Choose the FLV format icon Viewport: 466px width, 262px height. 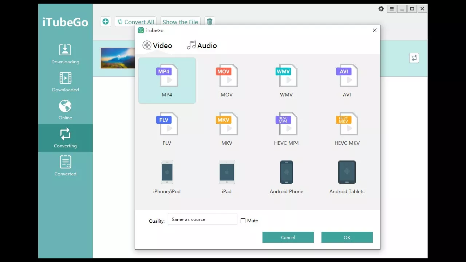tap(167, 124)
